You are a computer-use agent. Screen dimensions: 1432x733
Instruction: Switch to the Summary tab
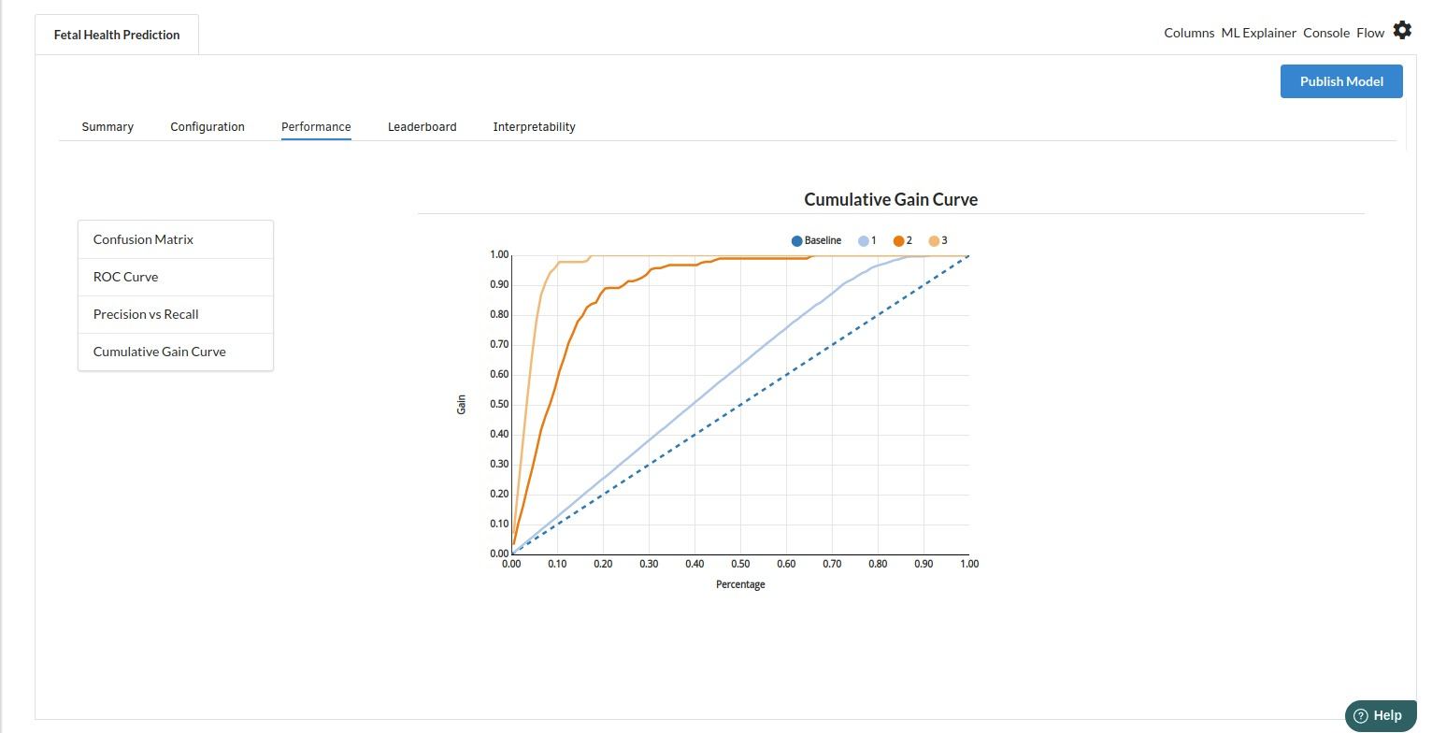107,126
